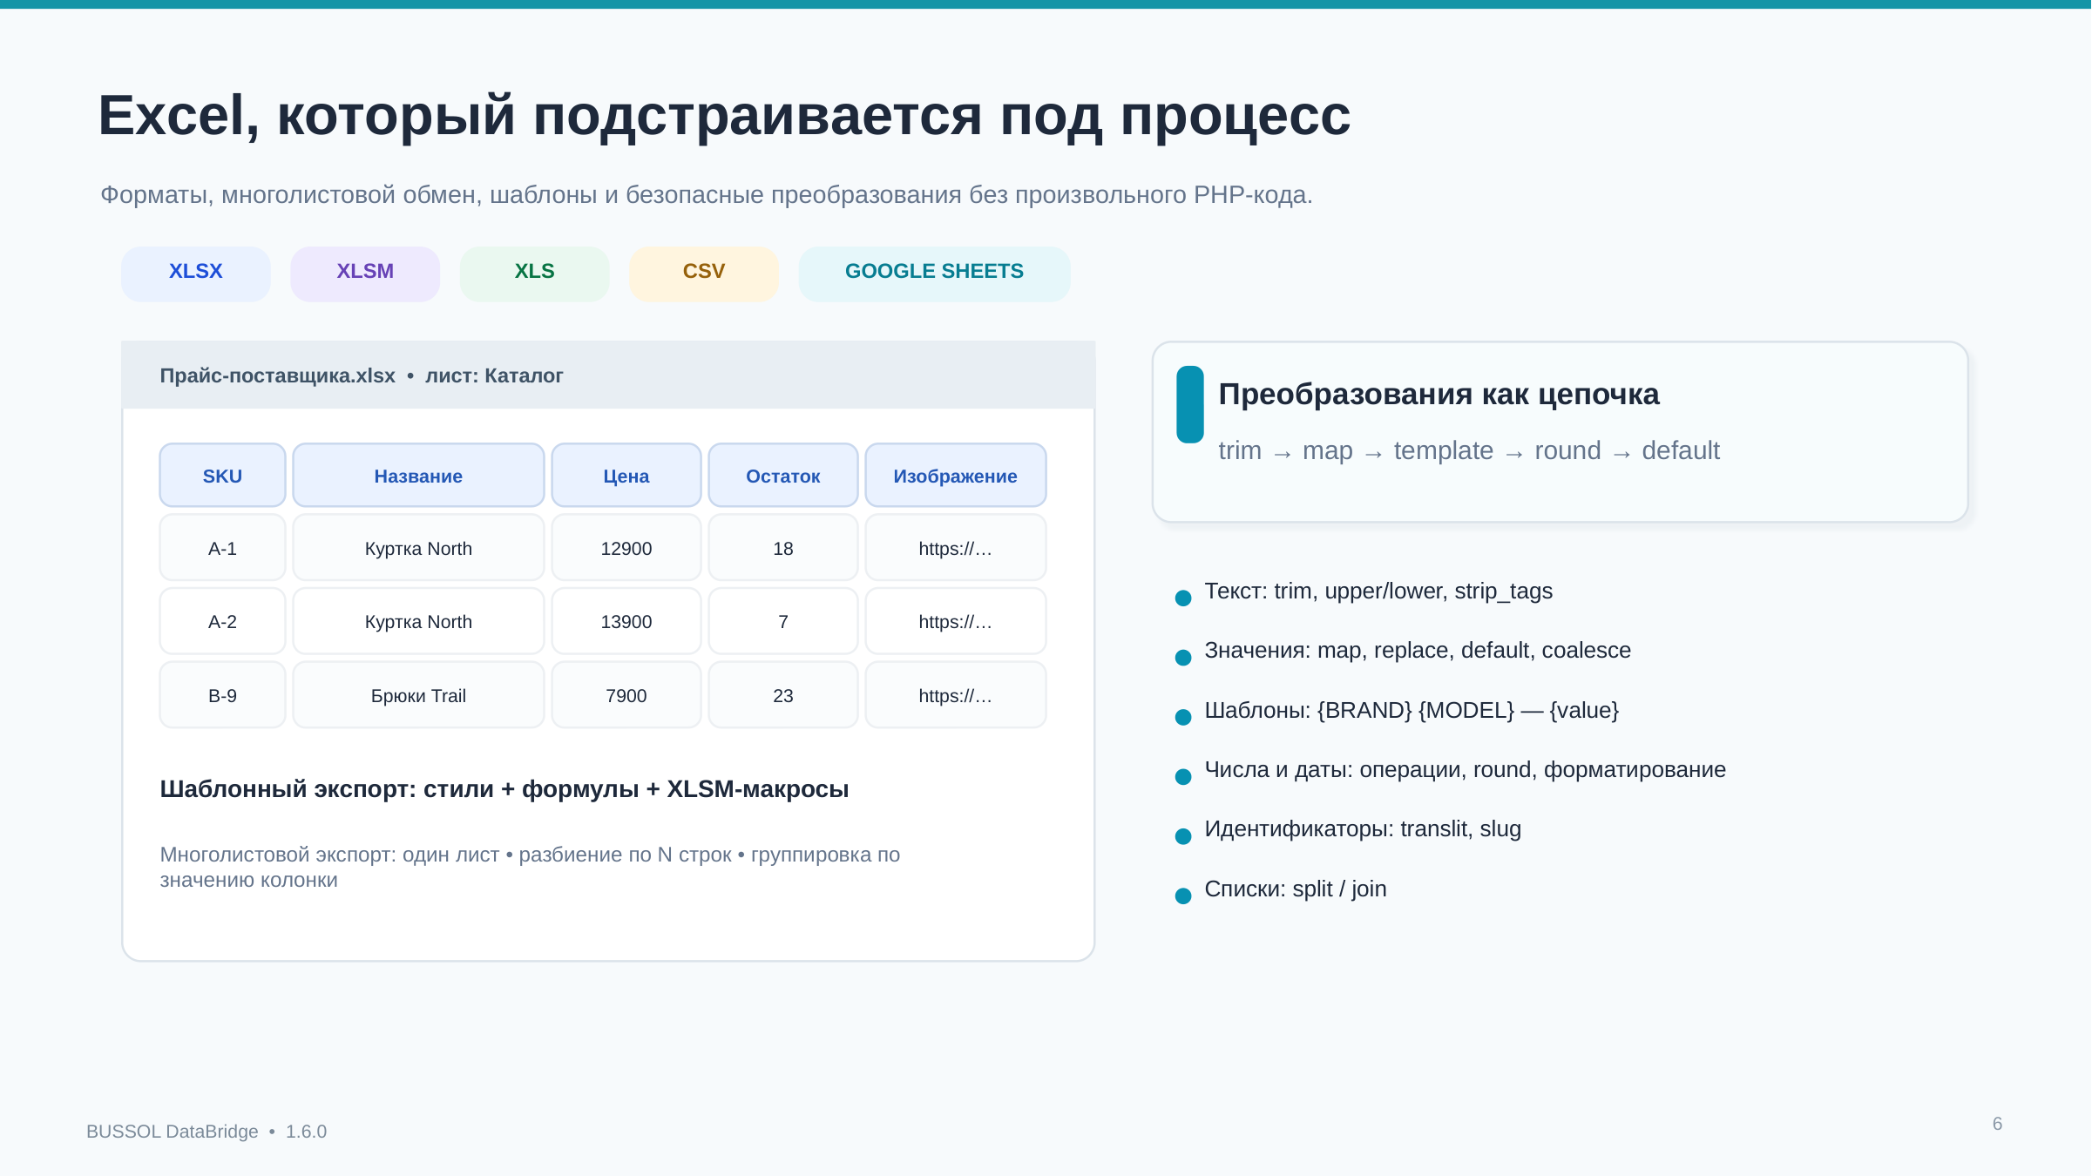
Task: Click the Шаблонный экспорт heading
Action: pos(504,789)
